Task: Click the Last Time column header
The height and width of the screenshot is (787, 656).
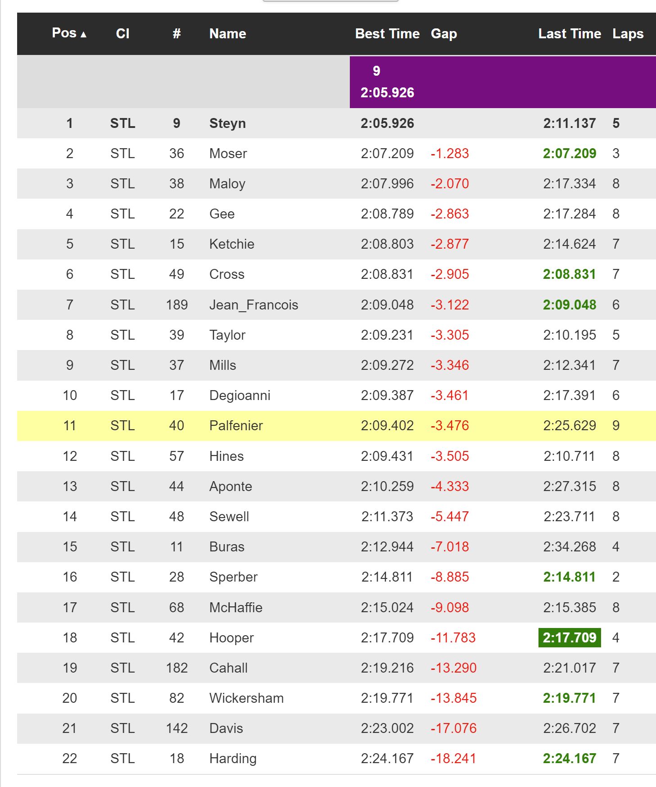Action: point(570,34)
